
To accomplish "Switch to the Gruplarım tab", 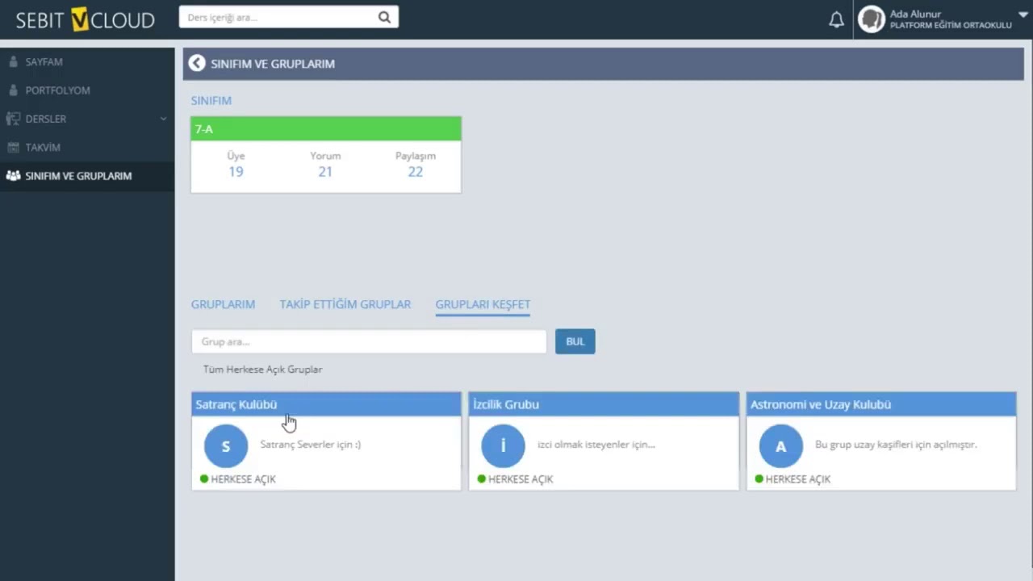I will point(223,304).
